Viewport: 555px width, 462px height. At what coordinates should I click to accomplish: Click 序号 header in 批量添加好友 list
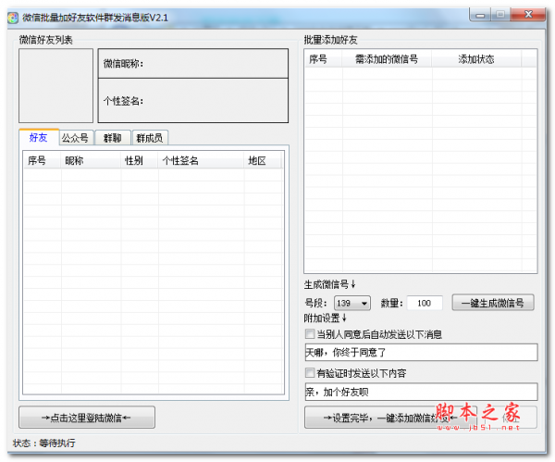point(323,59)
